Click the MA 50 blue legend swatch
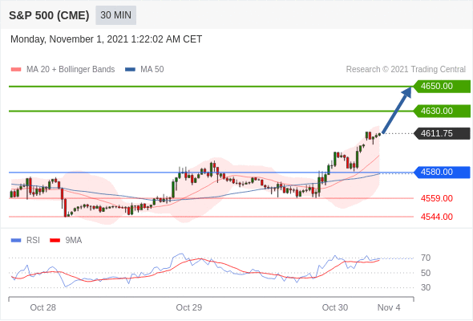Image resolution: width=473 pixels, height=321 pixels. point(130,70)
